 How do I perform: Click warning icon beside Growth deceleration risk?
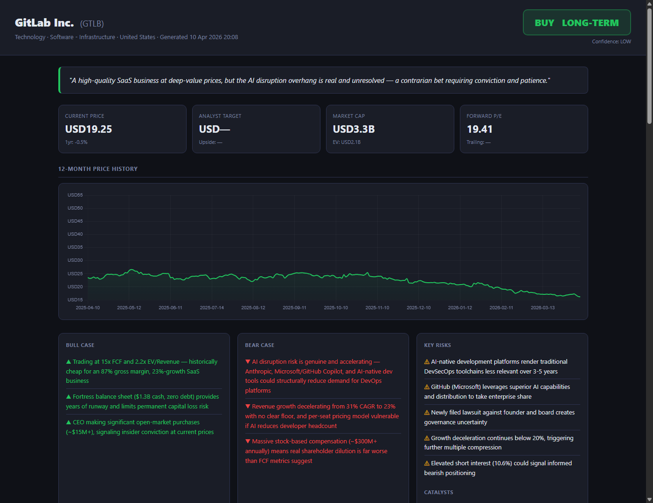click(427, 438)
